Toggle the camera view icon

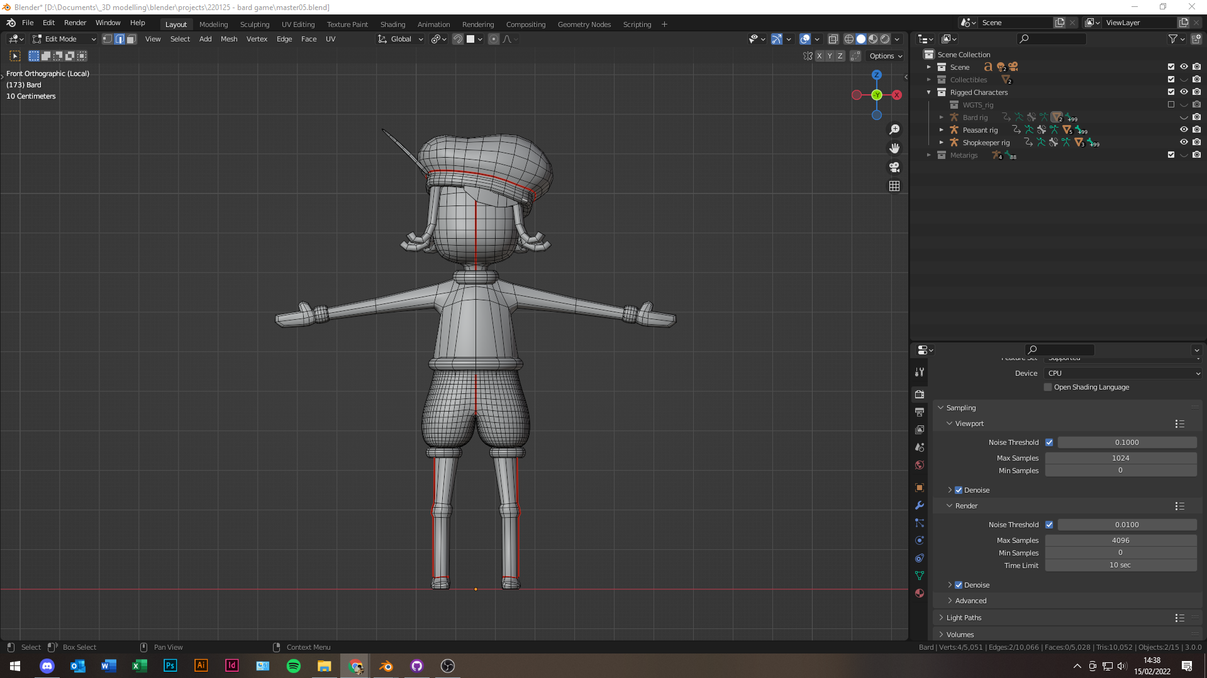coord(894,167)
